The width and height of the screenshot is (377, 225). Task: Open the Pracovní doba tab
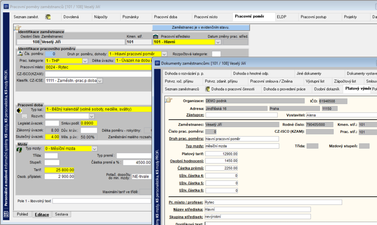click(165, 17)
